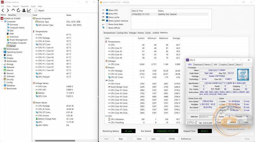Screen dimensions: 255x142
Task: Click Validate button in CPU-Z
Action: click(233, 122)
